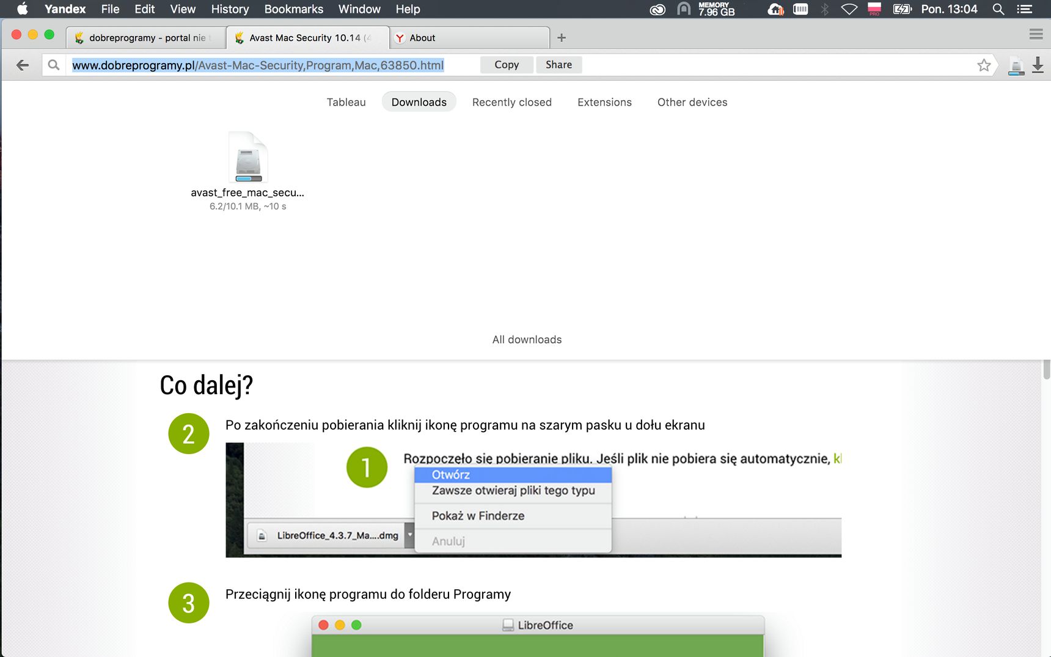The height and width of the screenshot is (657, 1051).
Task: Click the keyboard icon in menu bar
Action: click(x=800, y=9)
